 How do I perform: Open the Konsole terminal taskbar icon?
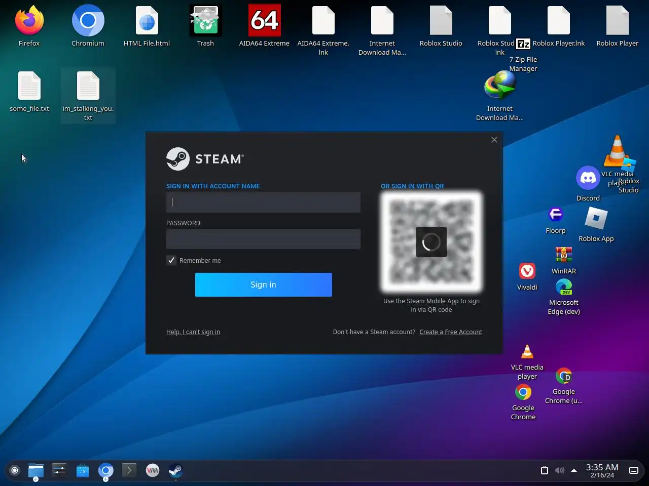pos(129,470)
